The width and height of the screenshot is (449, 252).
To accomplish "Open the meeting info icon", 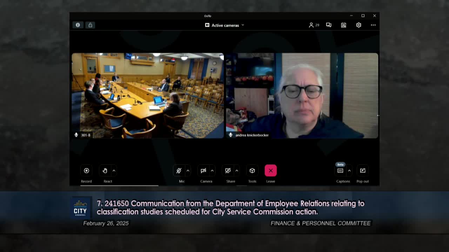I will point(78,25).
